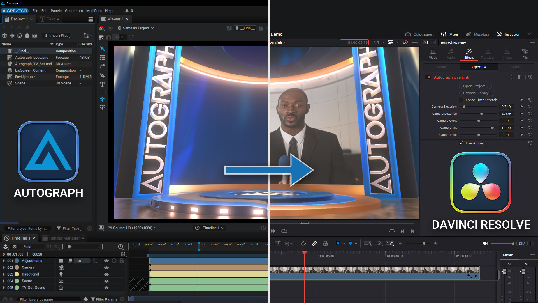Click the filter project items field
Viewport: 538px width, 303px height.
point(27,228)
